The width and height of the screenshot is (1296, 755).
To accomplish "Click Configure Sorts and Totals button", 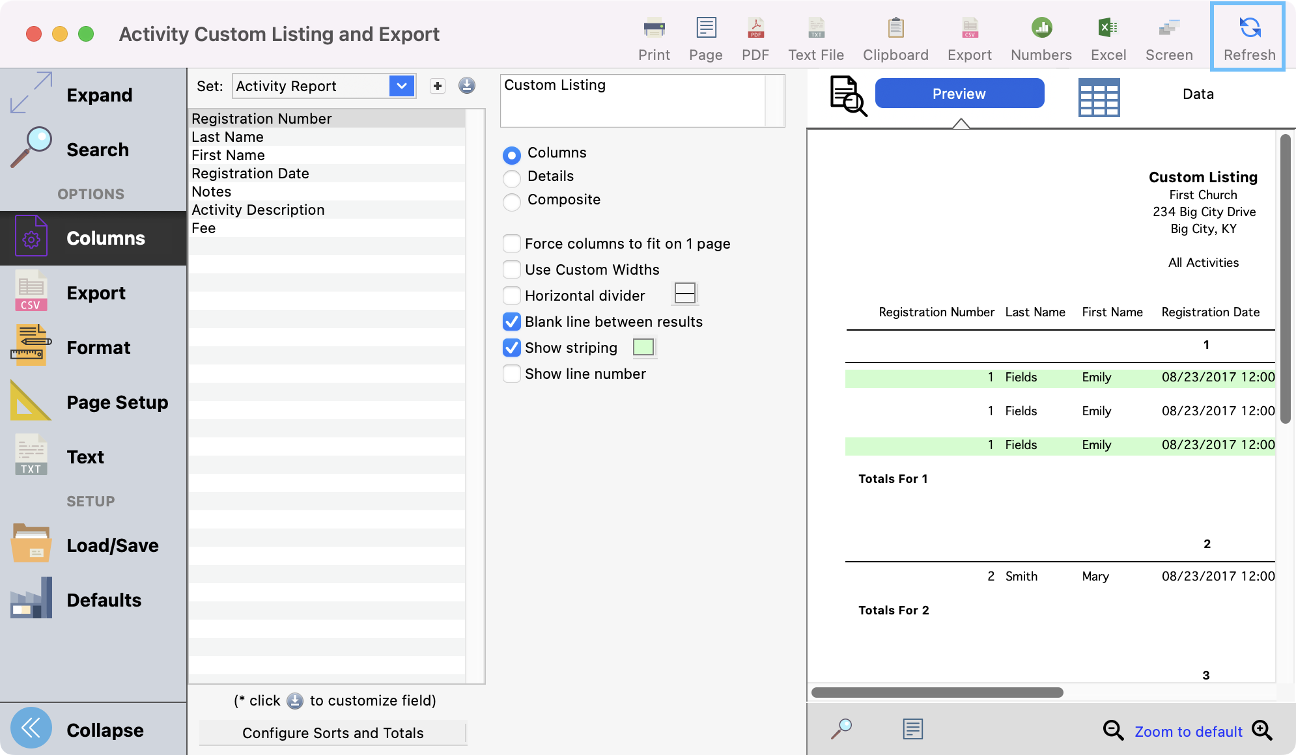I will (333, 733).
